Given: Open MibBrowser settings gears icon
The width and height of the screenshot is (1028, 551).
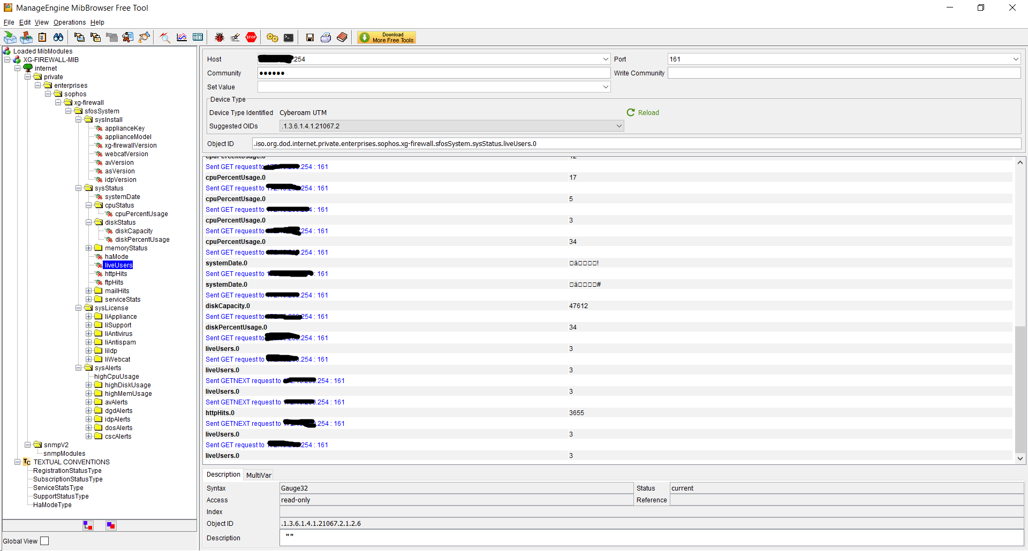Looking at the screenshot, I should 273,37.
